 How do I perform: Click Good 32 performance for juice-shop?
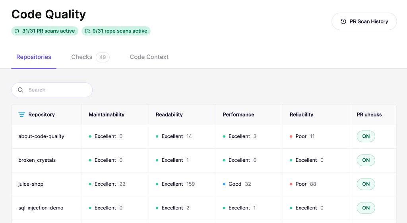point(237,184)
